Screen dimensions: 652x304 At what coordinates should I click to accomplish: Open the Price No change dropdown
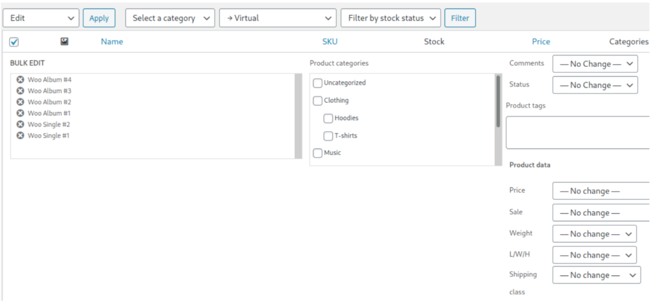pos(602,191)
